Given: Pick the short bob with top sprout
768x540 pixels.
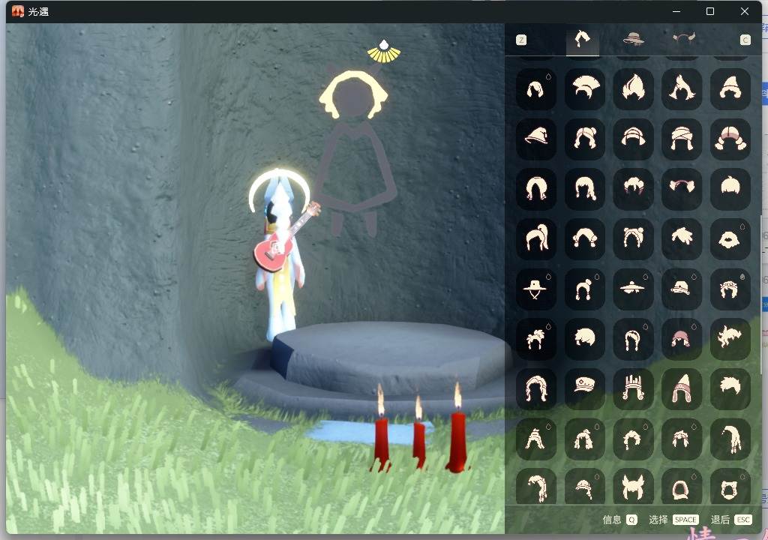Looking at the screenshot, I should 730,189.
